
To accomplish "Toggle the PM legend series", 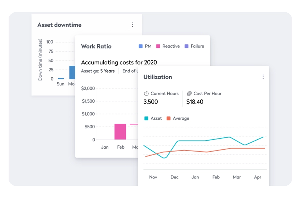I will pos(145,46).
